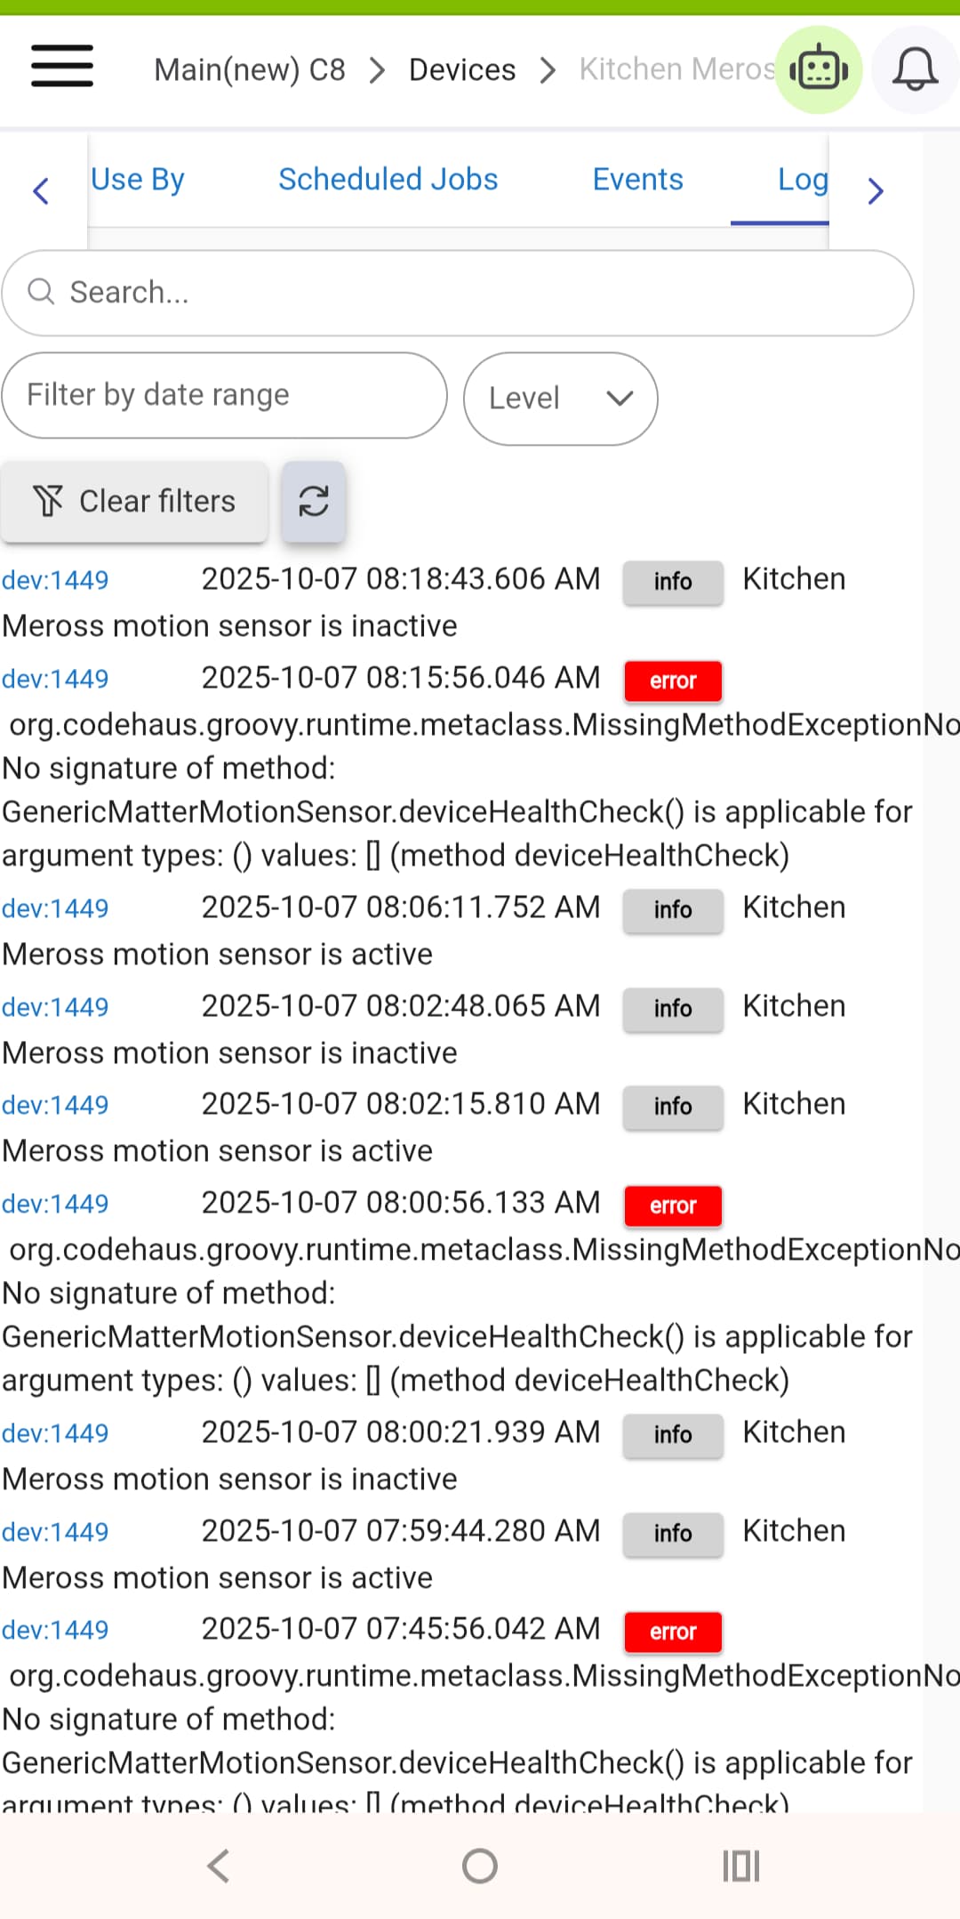Screen dimensions: 960x1919
Task: Open dev:1449 link at 08:18:43.606 AM
Action: click(55, 580)
